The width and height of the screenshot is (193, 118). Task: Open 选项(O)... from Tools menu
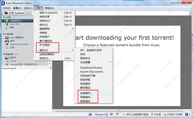point(54,58)
